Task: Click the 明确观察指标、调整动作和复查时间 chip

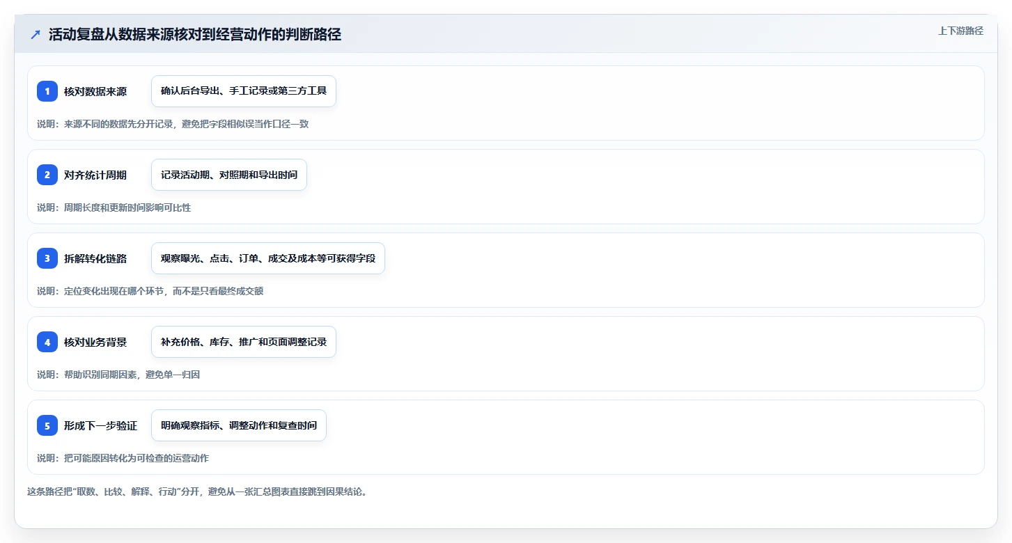Action: click(x=239, y=425)
